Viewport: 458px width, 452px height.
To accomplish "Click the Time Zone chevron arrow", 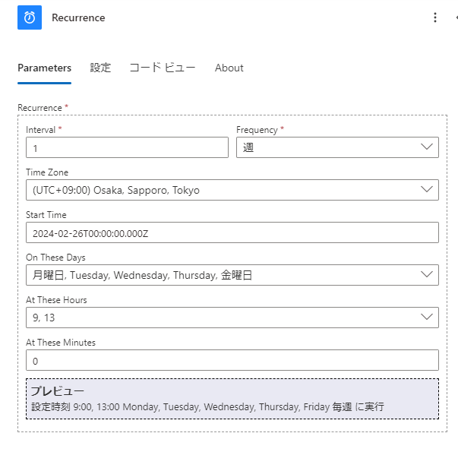I will (427, 190).
